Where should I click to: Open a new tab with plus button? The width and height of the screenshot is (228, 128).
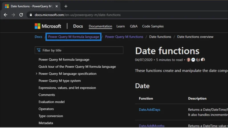(66, 6)
